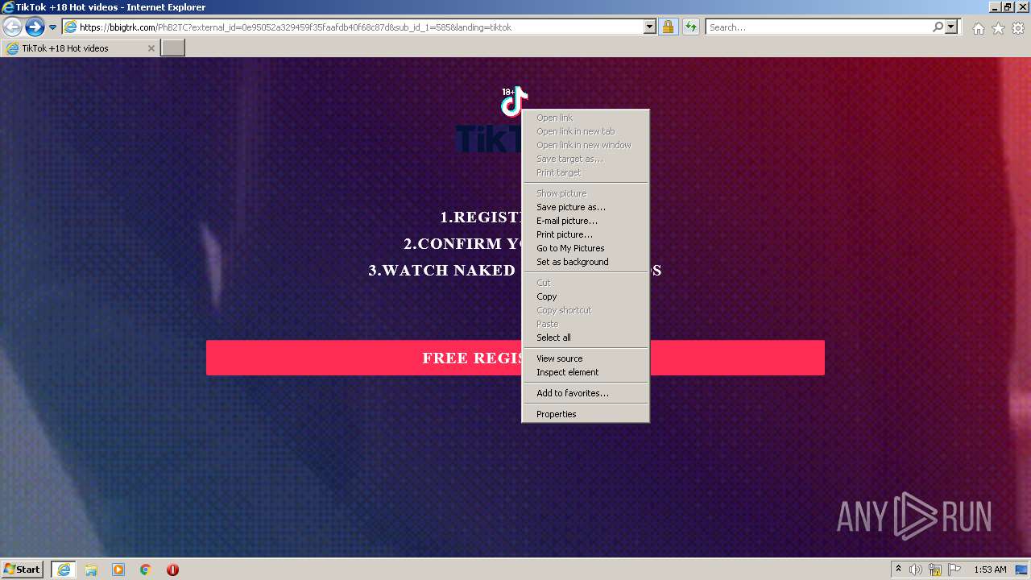Image resolution: width=1031 pixels, height=580 pixels.
Task: Show hidden tray icons arrow
Action: coord(898,570)
